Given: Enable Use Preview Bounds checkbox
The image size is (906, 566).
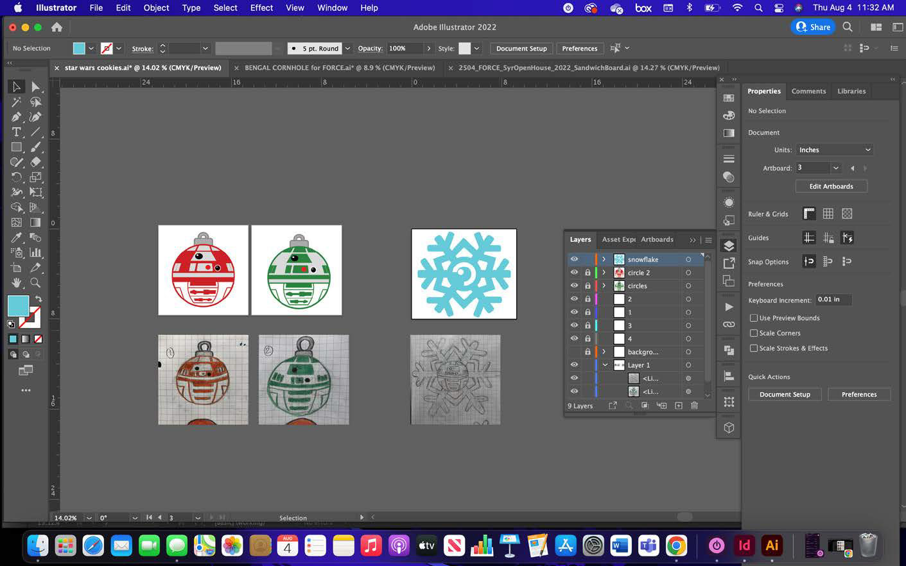Looking at the screenshot, I should pos(754,318).
